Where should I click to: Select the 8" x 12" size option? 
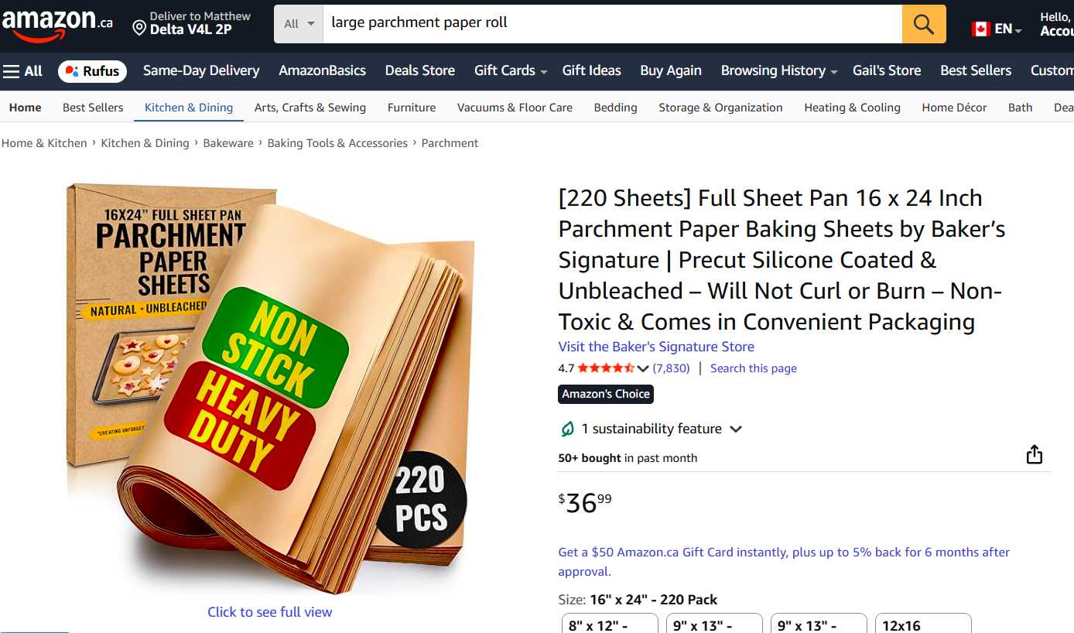[610, 624]
